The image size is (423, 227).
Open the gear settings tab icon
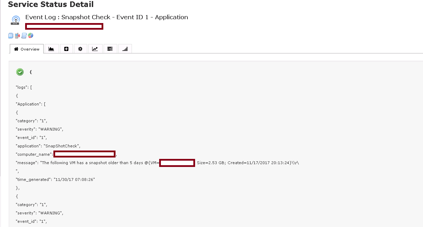(81, 49)
